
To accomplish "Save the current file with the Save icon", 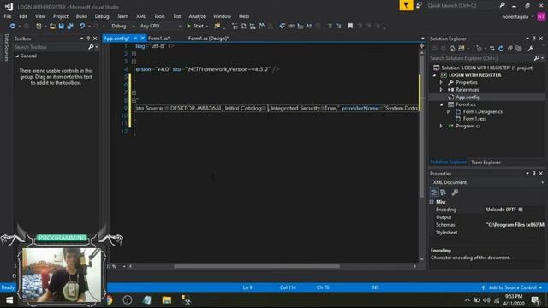I will coord(61,26).
